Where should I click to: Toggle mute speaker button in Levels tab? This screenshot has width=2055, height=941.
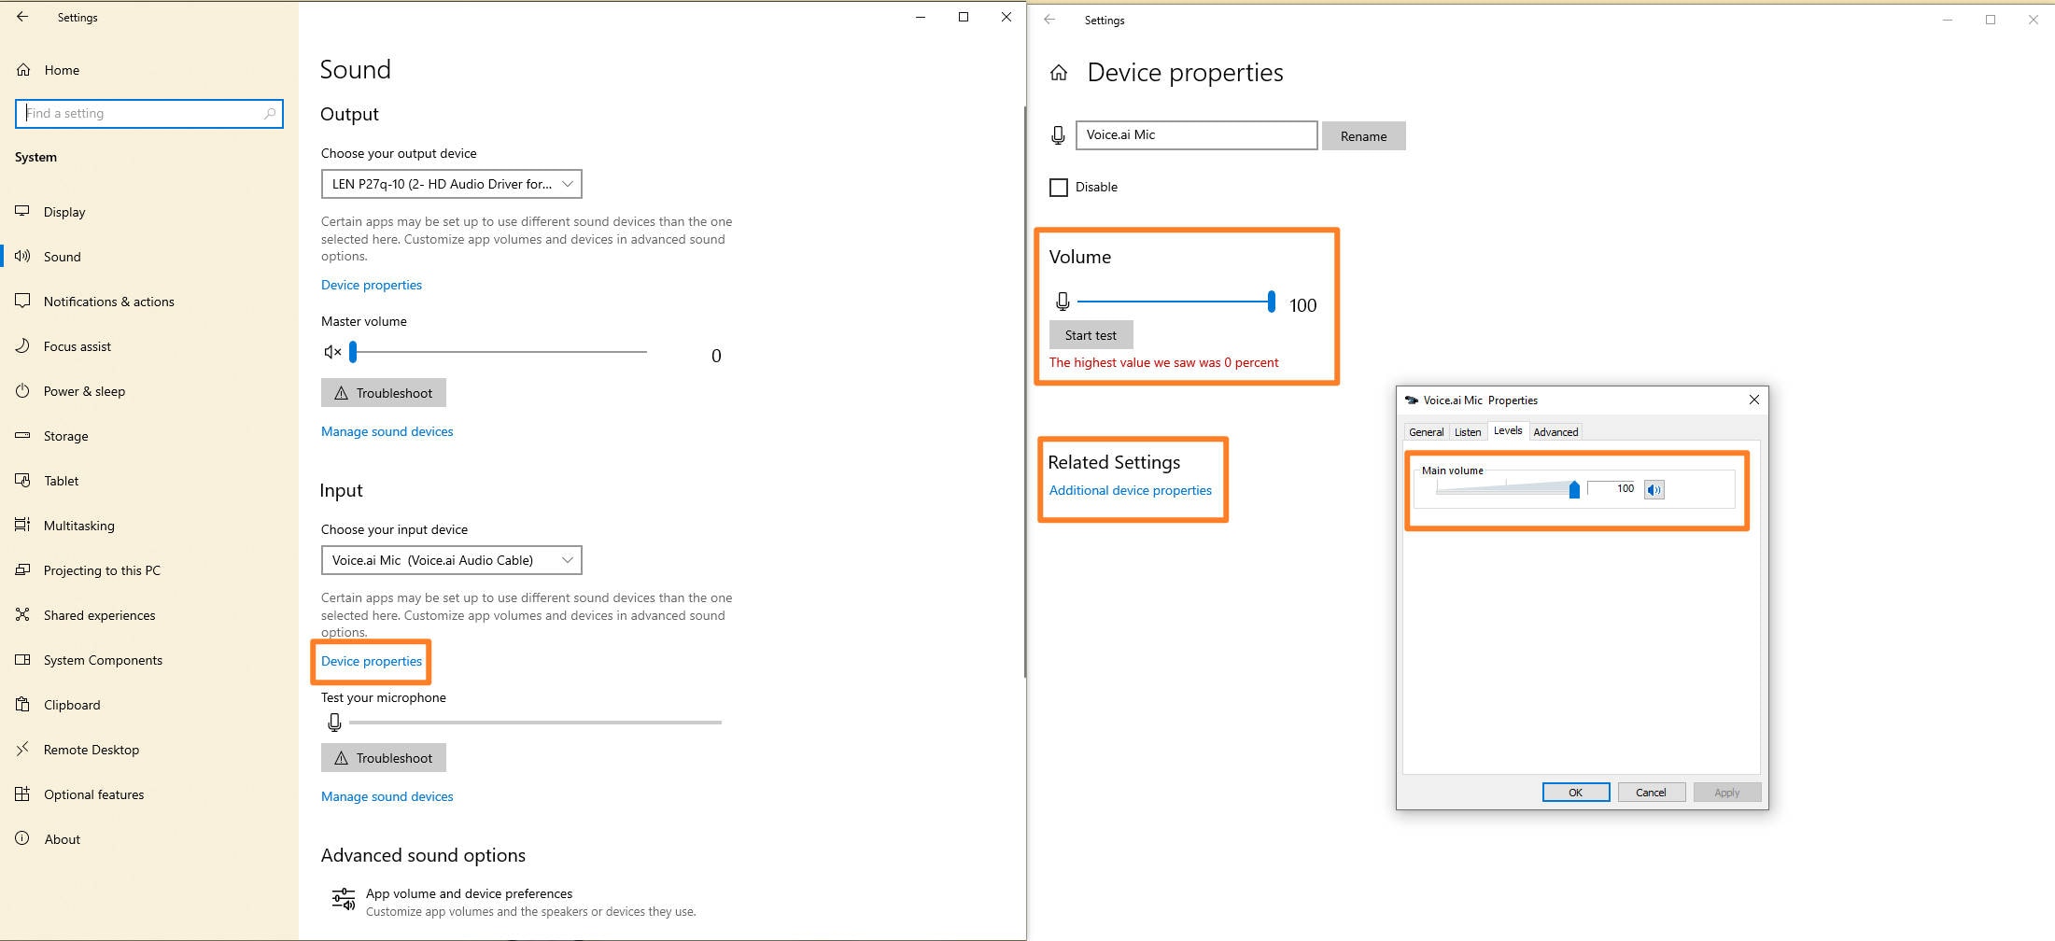coord(1654,489)
